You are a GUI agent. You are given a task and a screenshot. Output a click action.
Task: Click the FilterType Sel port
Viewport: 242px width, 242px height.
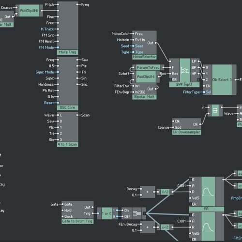(x=204, y=92)
